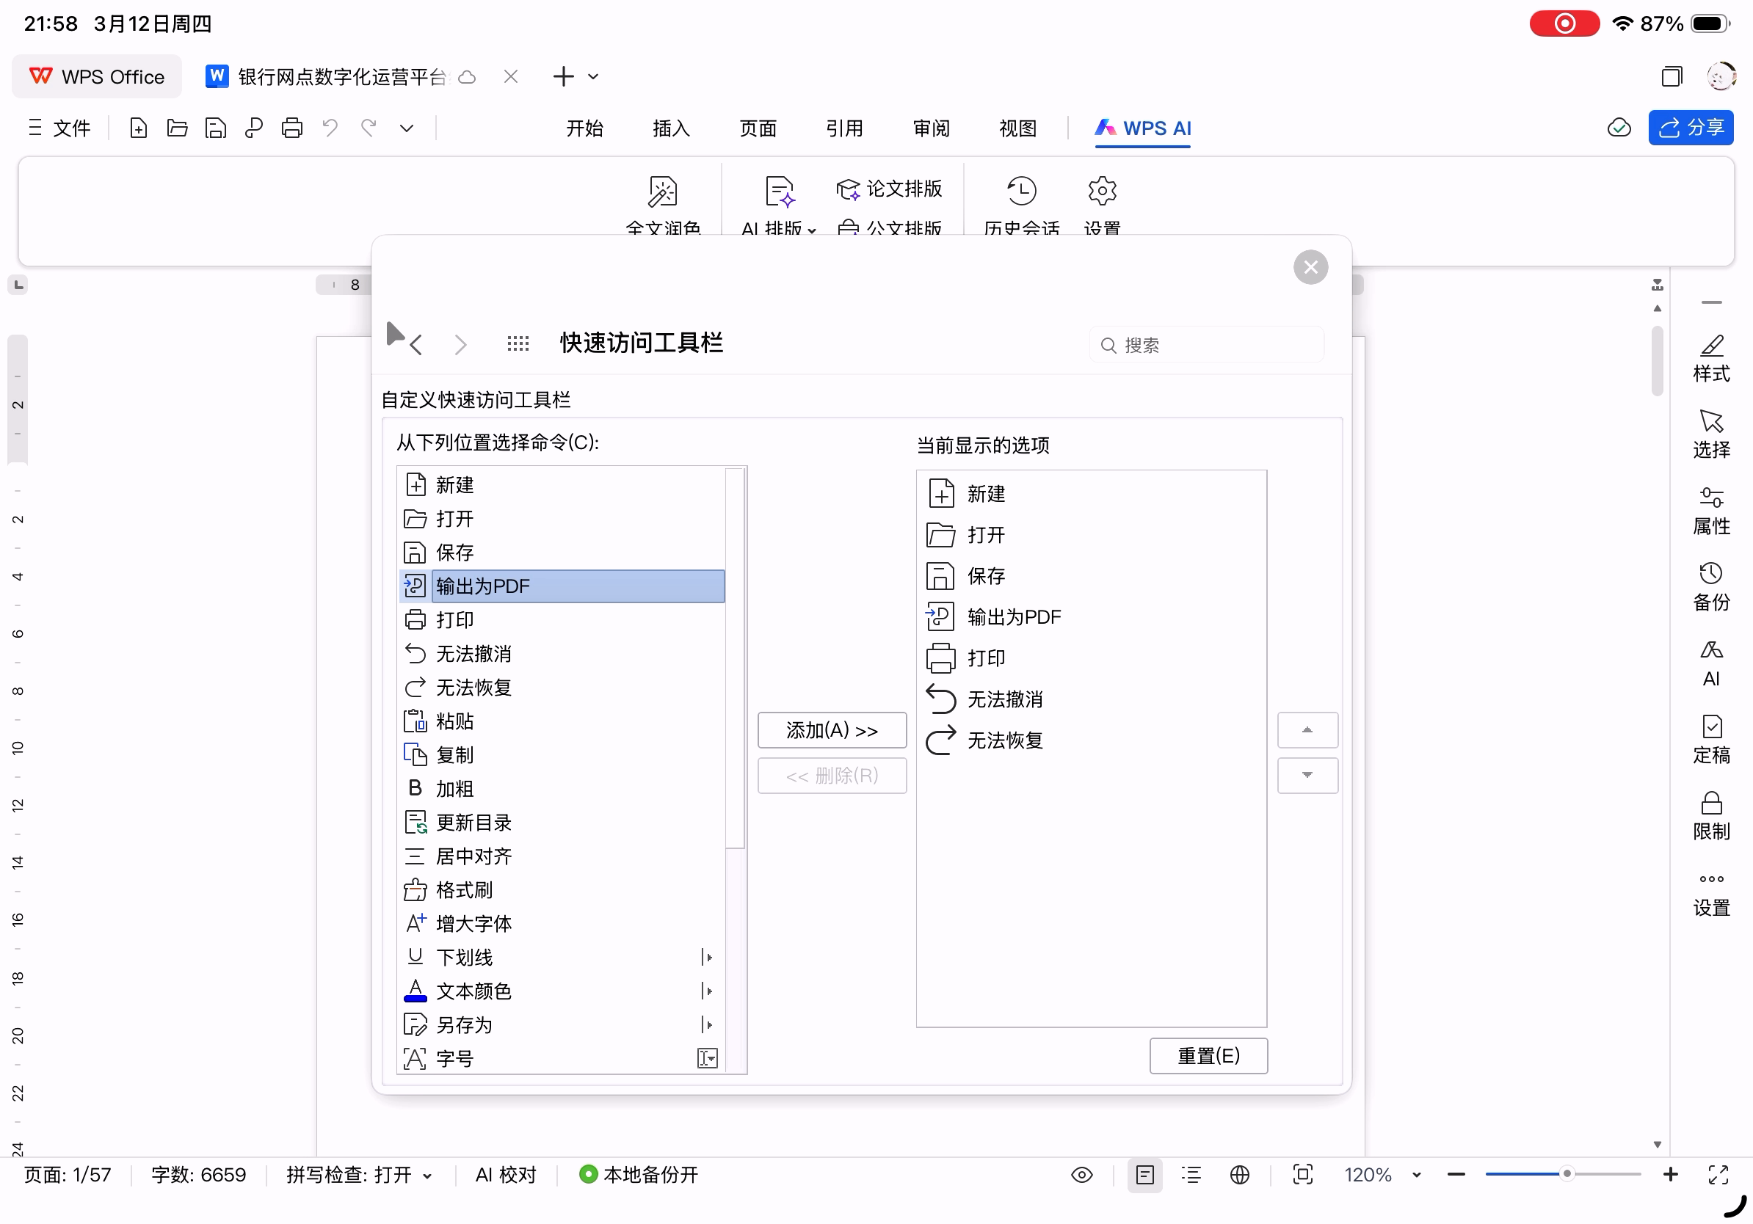
Task: Open the 样式 styles side panel
Action: (x=1710, y=358)
